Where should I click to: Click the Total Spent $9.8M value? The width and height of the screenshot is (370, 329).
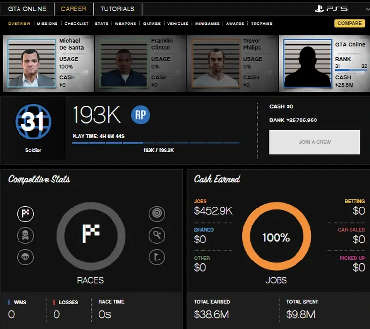coord(300,314)
